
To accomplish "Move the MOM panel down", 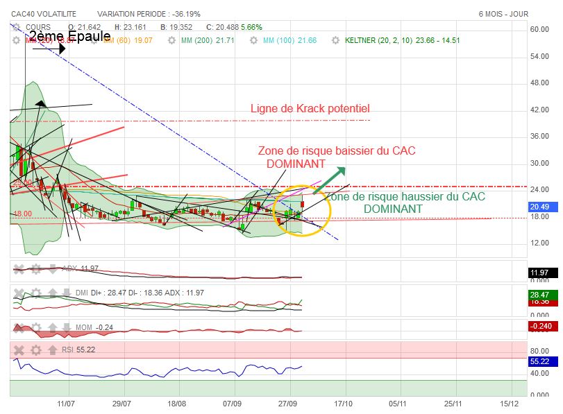I will (x=66, y=327).
